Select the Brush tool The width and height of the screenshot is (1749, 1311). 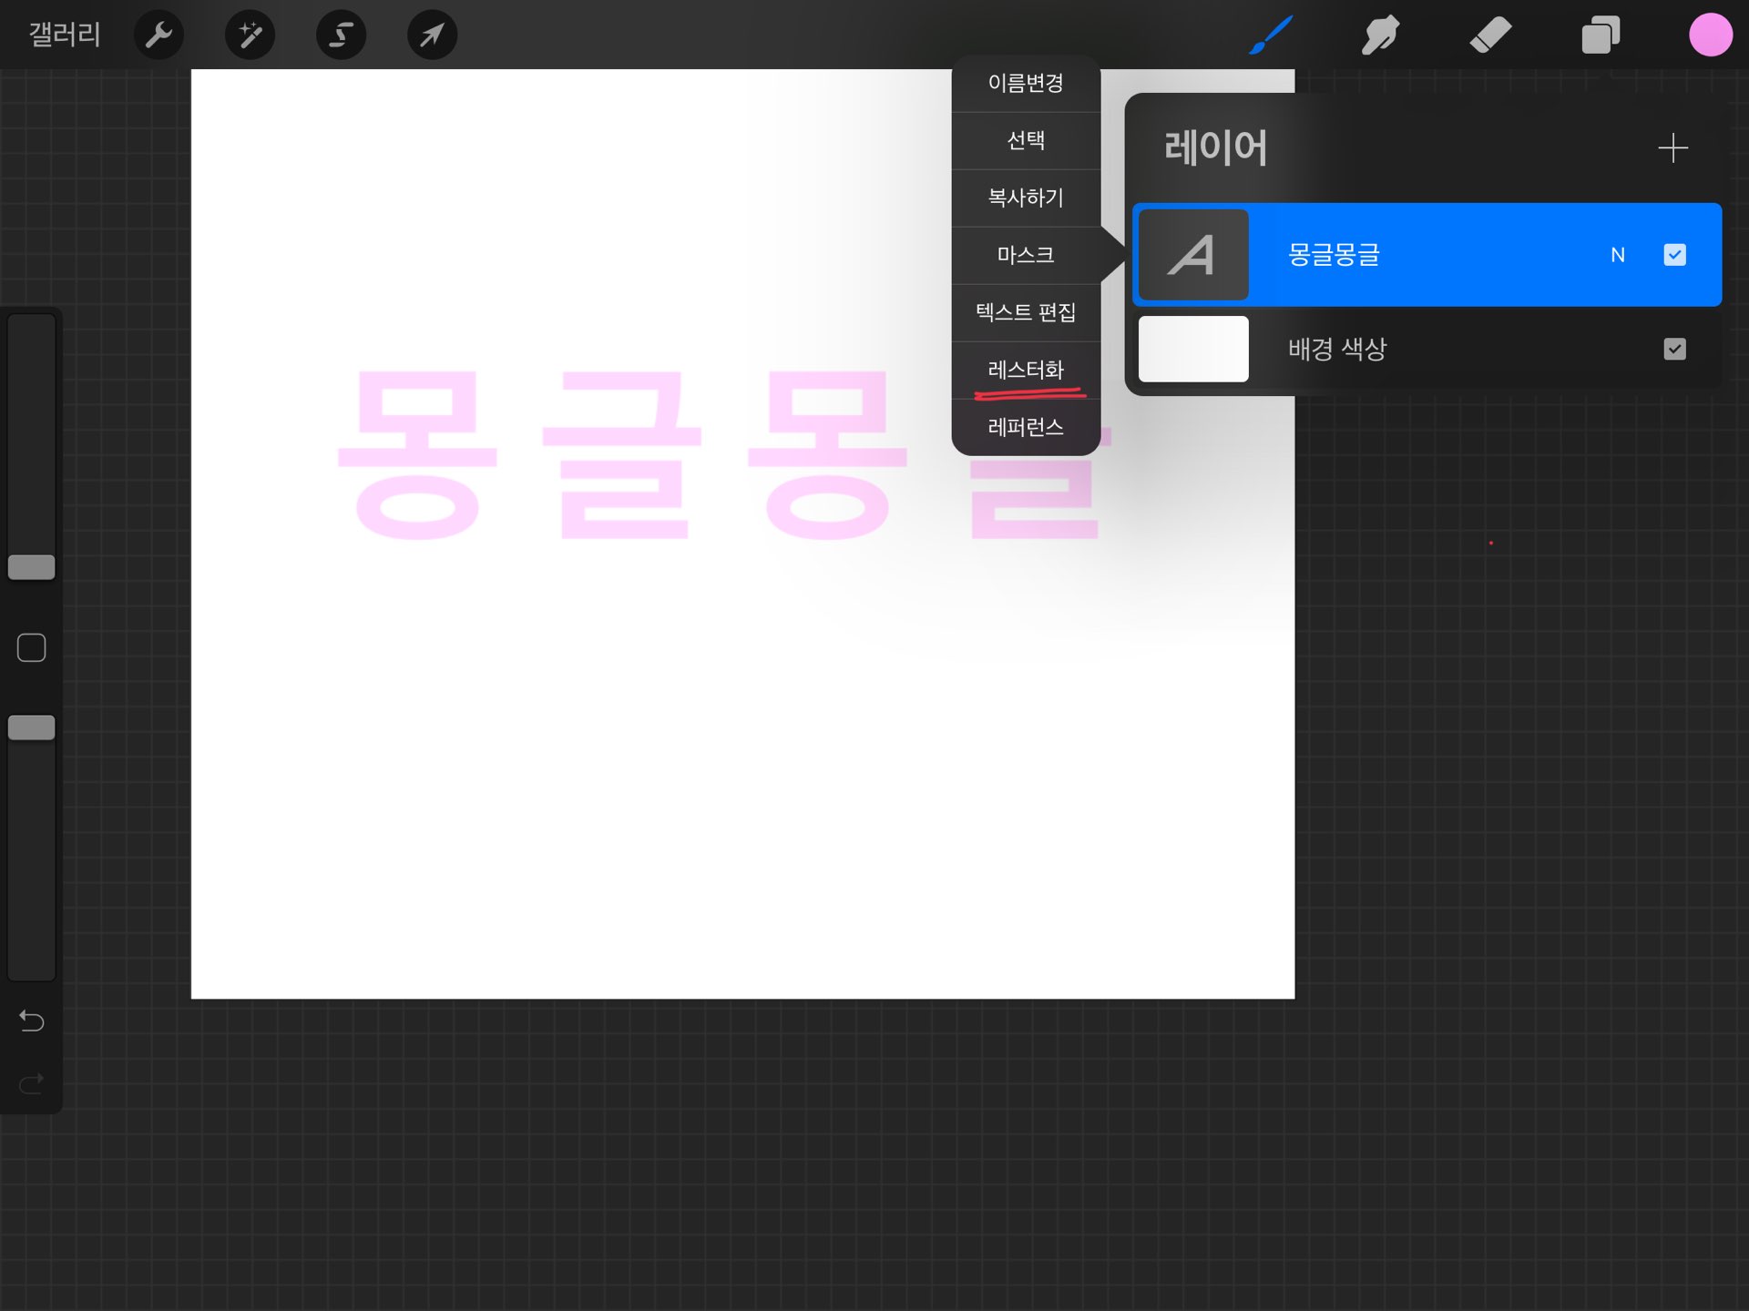click(1271, 35)
